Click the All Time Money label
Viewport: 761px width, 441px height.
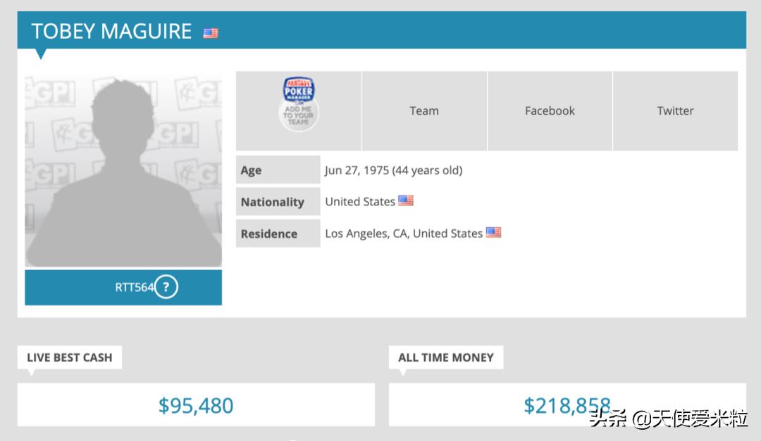coord(445,357)
